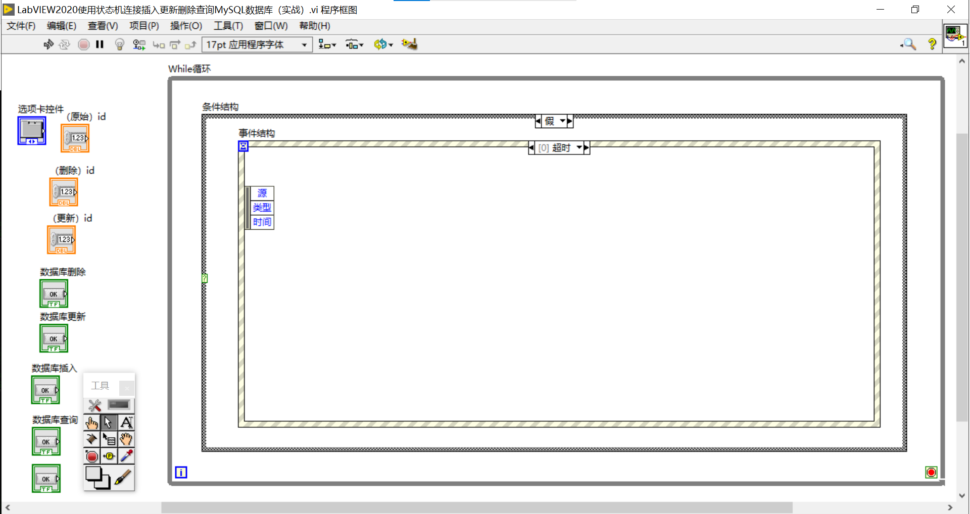Abort execution with the red stop icon
This screenshot has height=514, width=970.
click(83, 44)
